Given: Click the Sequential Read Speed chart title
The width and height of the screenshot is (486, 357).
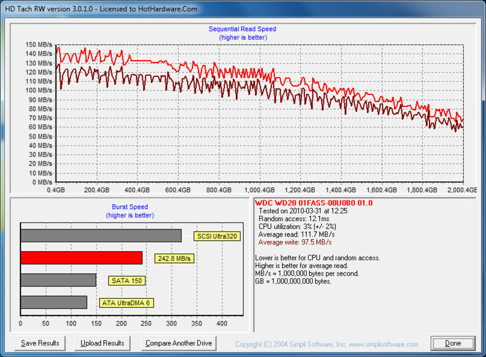Looking at the screenshot, I should pos(243,29).
